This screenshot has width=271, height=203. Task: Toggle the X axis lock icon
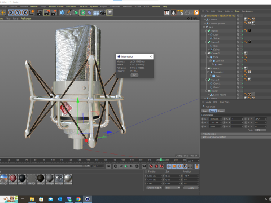pos(11,12)
